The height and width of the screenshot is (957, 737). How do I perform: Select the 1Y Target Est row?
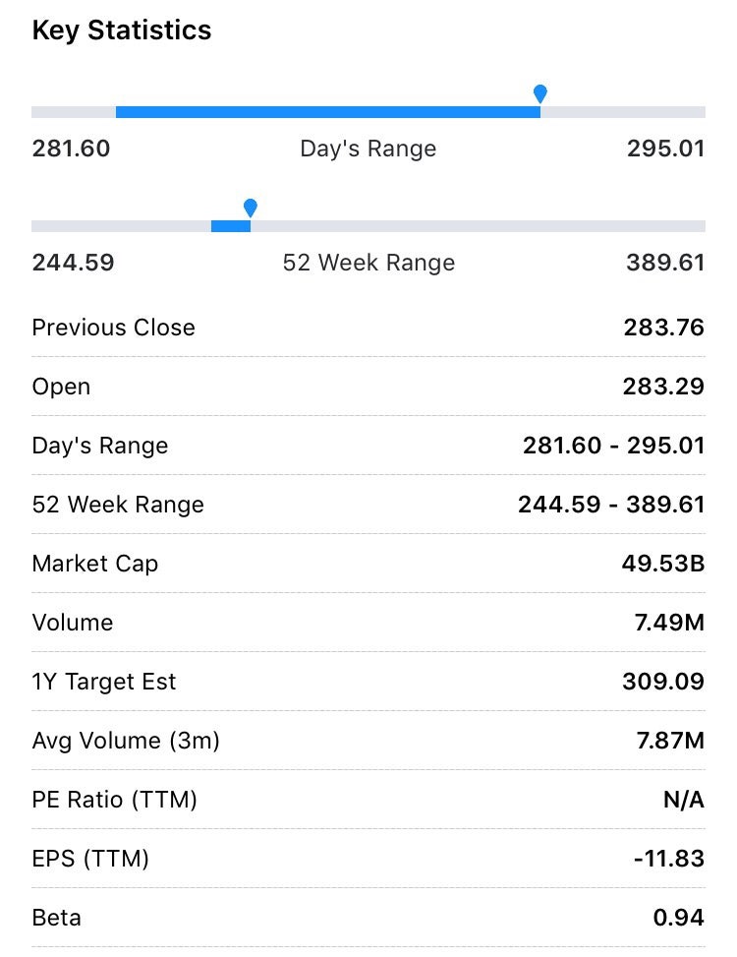click(x=368, y=682)
